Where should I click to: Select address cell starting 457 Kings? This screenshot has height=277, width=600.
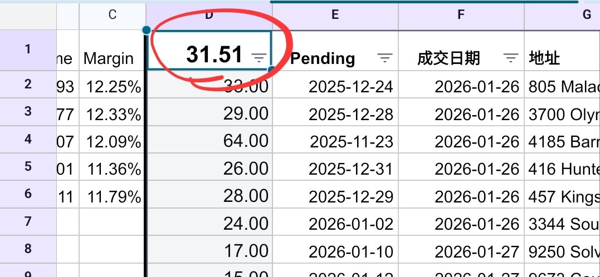tap(562, 194)
